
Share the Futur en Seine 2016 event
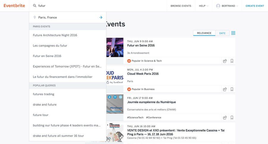(x=225, y=61)
